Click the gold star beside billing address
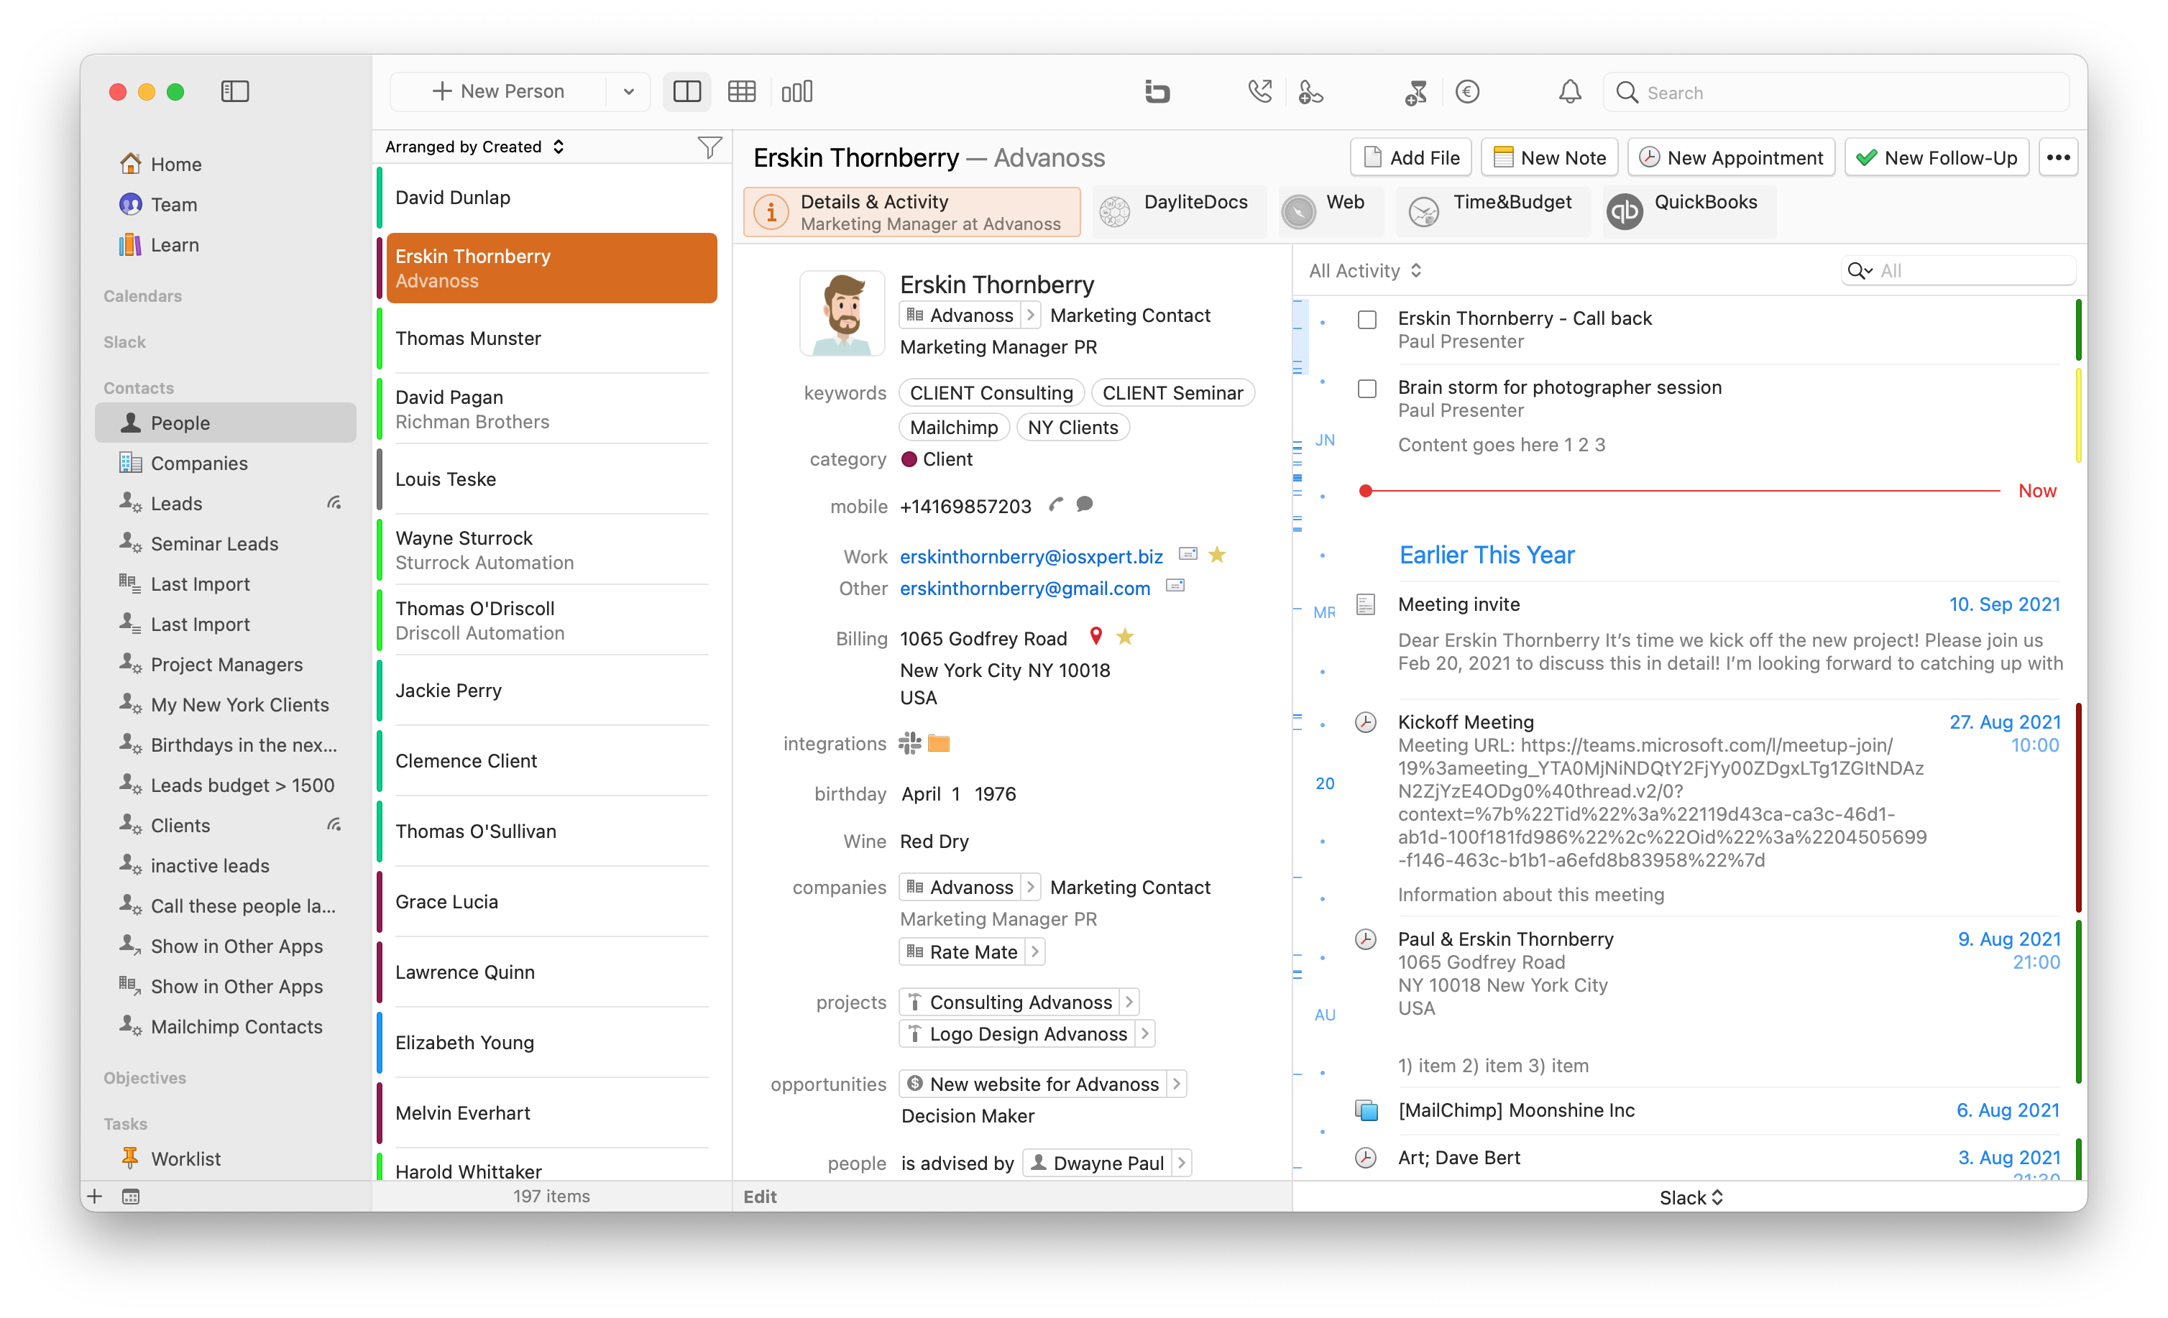 pyautogui.click(x=1126, y=636)
